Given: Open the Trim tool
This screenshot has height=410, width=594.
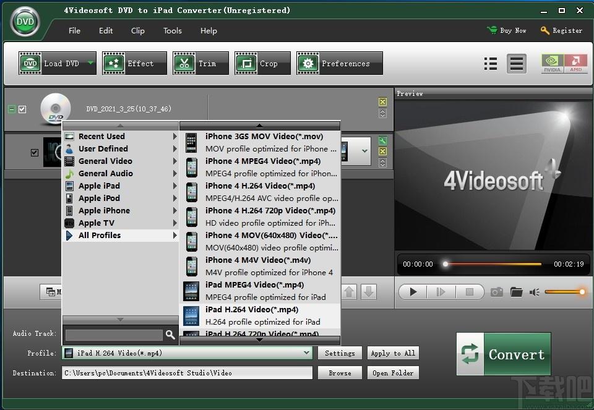Looking at the screenshot, I should [x=200, y=63].
